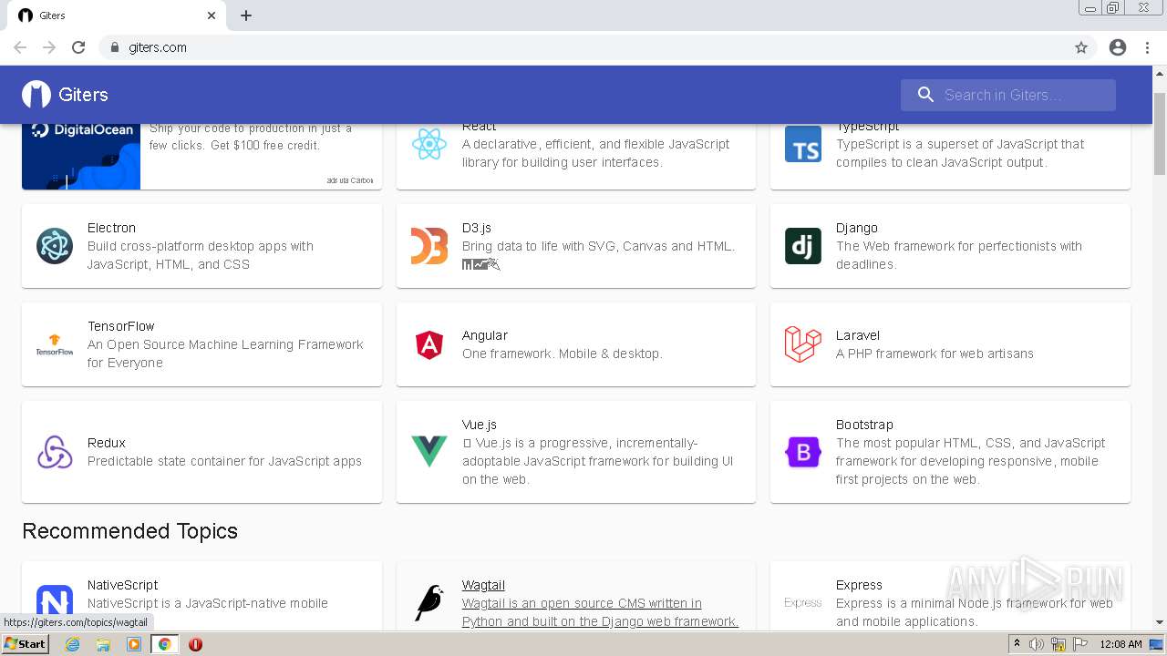The height and width of the screenshot is (656, 1167).
Task: View site info via the padlock icon
Action: click(114, 47)
